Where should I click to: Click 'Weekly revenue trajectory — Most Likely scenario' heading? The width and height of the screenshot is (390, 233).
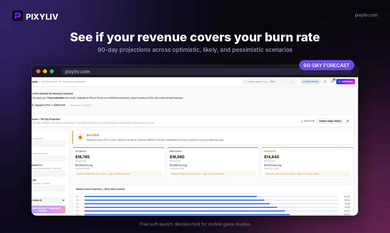100,189
